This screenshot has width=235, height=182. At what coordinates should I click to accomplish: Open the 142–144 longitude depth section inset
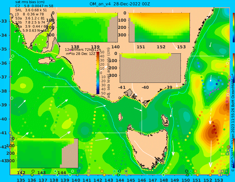tap(48, 153)
